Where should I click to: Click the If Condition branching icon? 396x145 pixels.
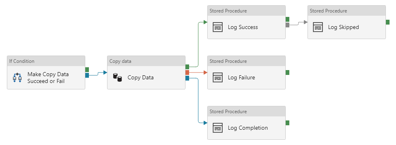coord(17,77)
